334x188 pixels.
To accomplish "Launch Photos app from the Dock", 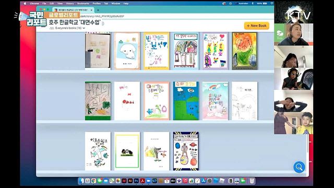I will (x=118, y=181).
